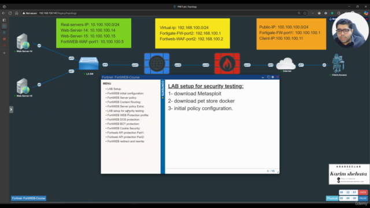This screenshot has height=208, width=370.
Task: Open the blue FortiWEB WAF globe node
Action: point(157,64)
